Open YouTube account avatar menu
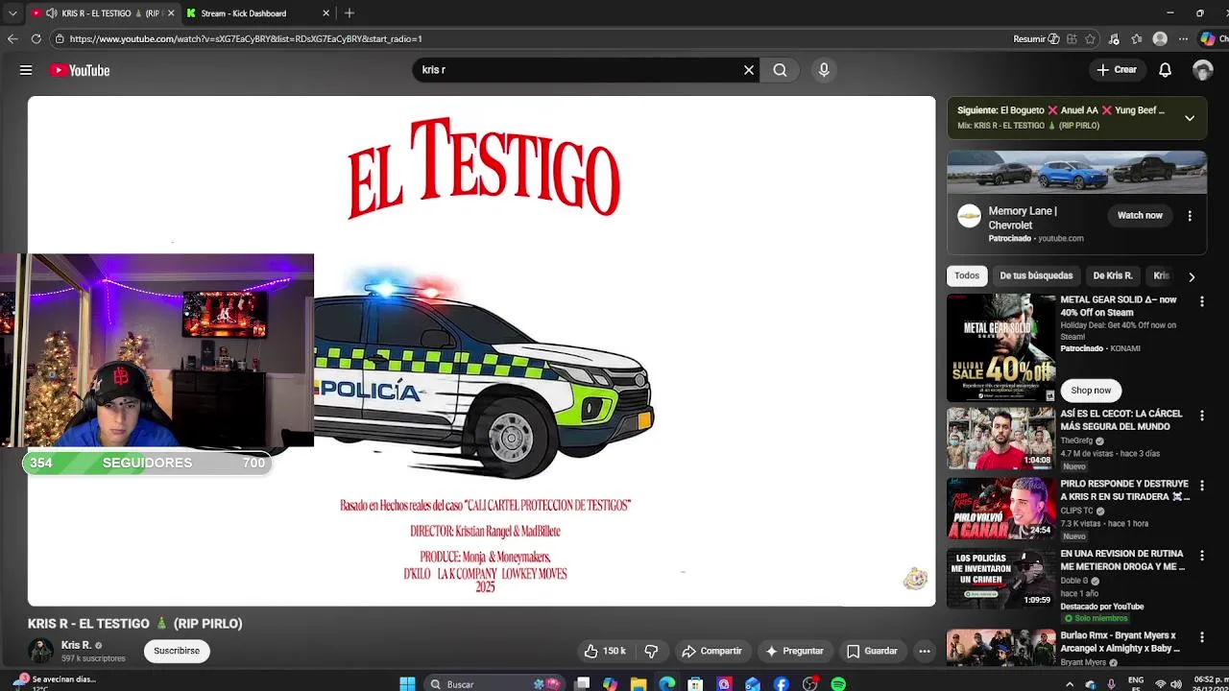The width and height of the screenshot is (1229, 691). click(x=1202, y=70)
